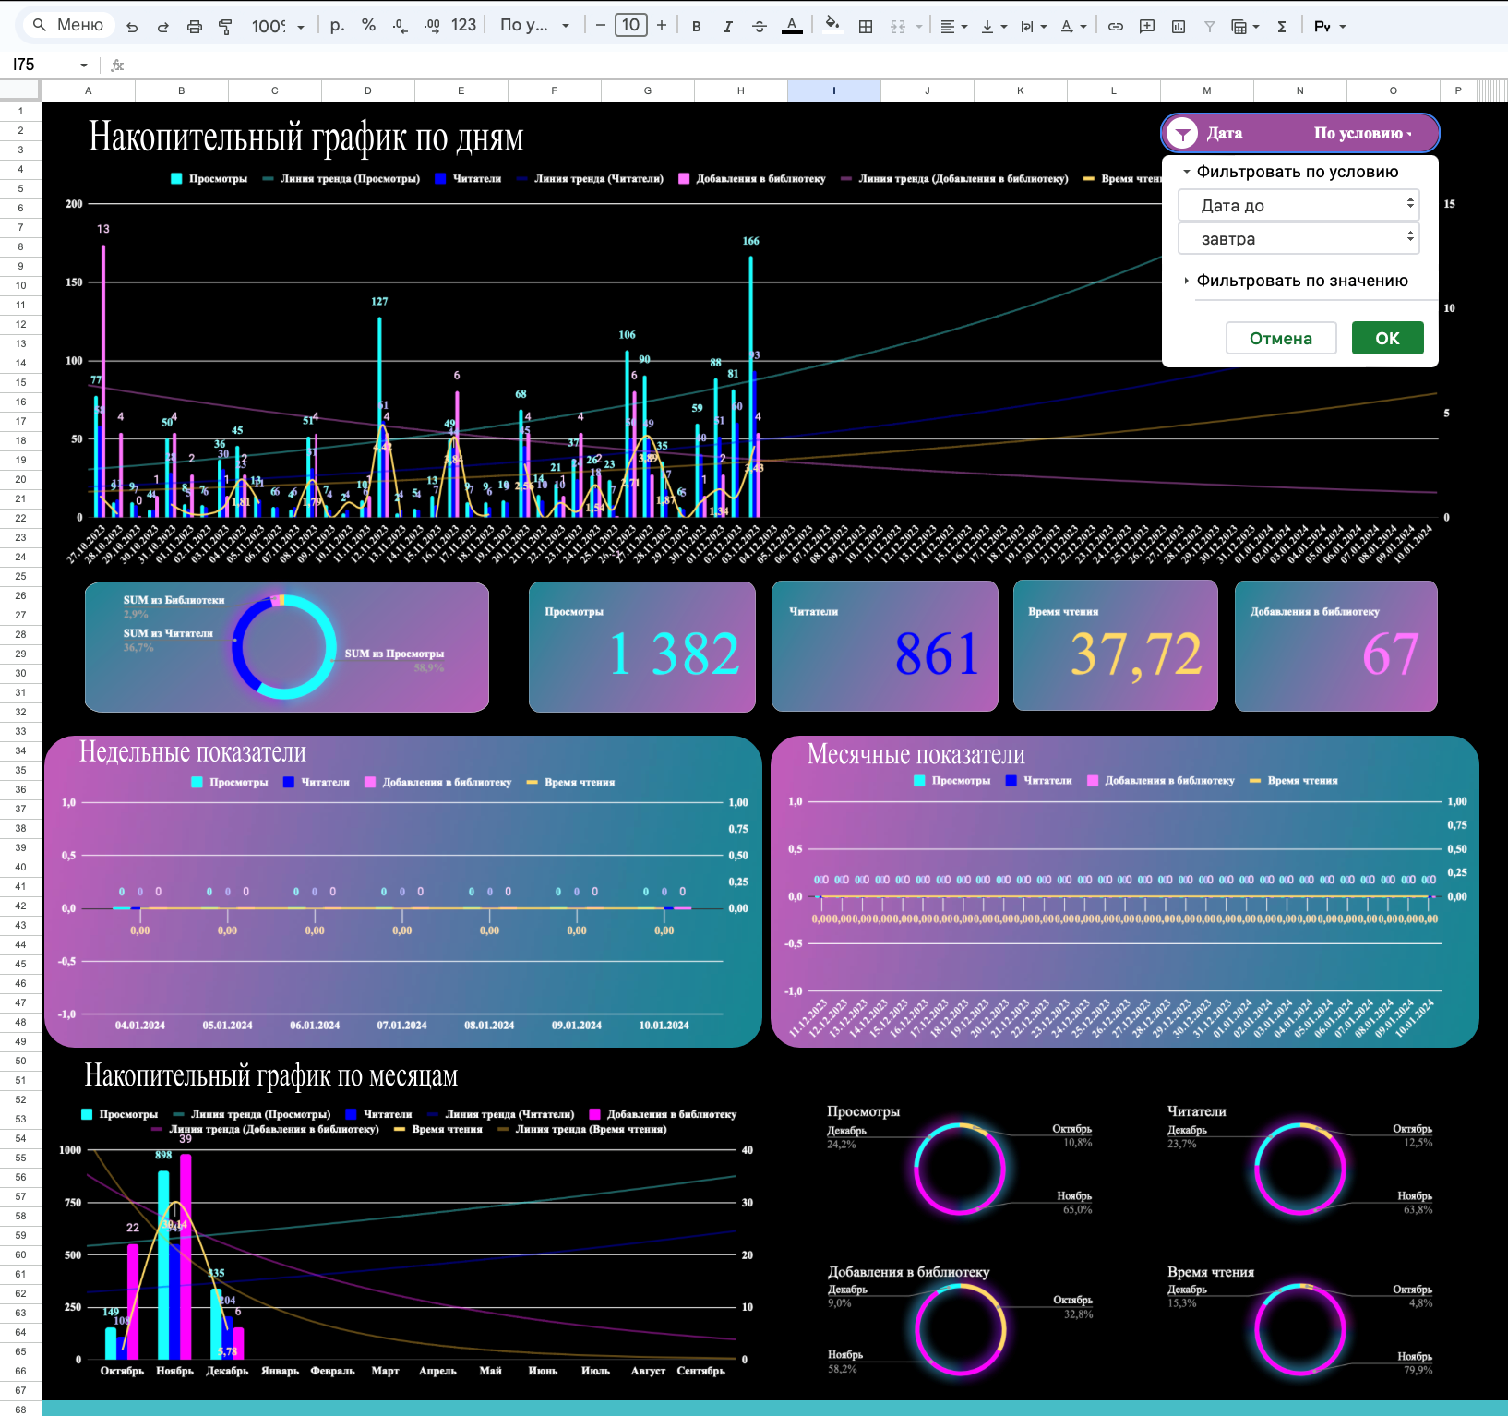Toggle italic formatting
This screenshot has width=1508, height=1416.
[x=728, y=27]
